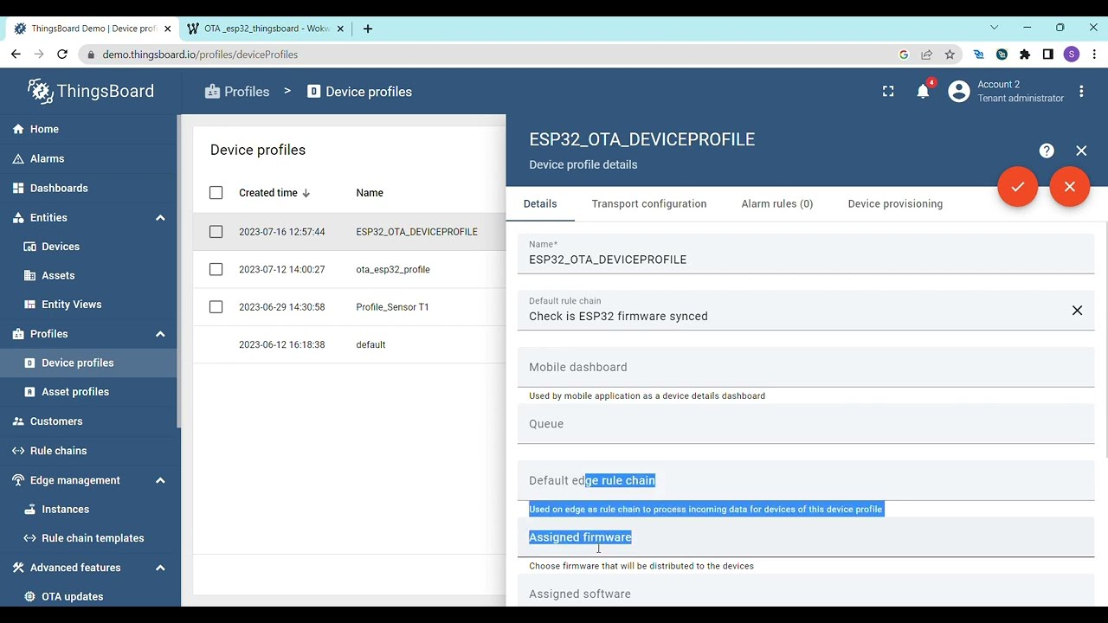Open Home from the sidebar
The height and width of the screenshot is (623, 1108).
tap(90, 129)
